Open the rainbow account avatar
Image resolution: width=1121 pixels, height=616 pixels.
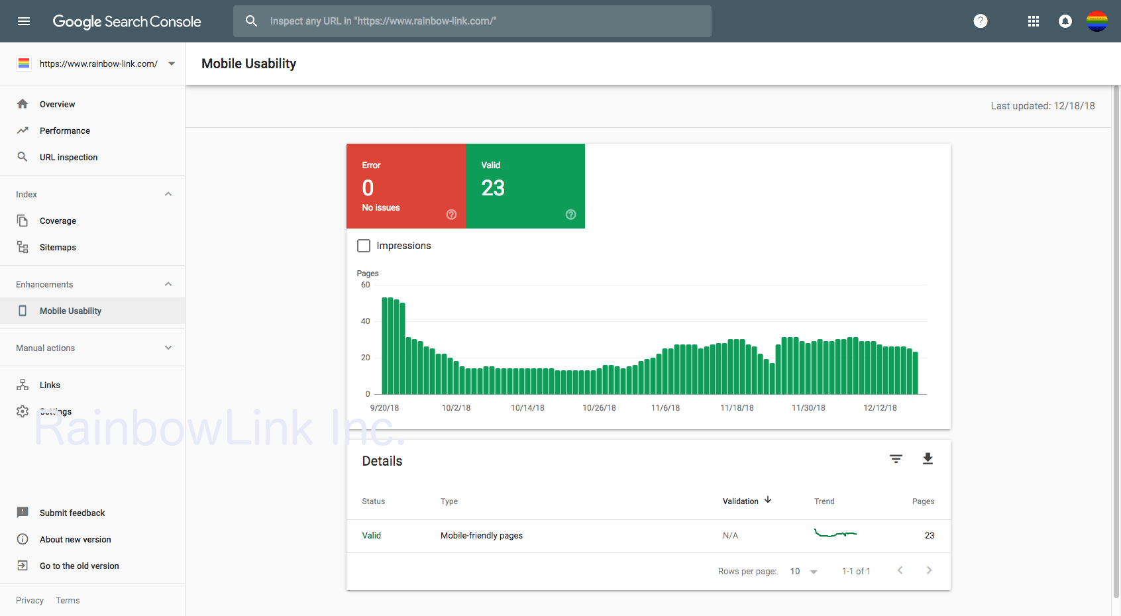point(1097,21)
